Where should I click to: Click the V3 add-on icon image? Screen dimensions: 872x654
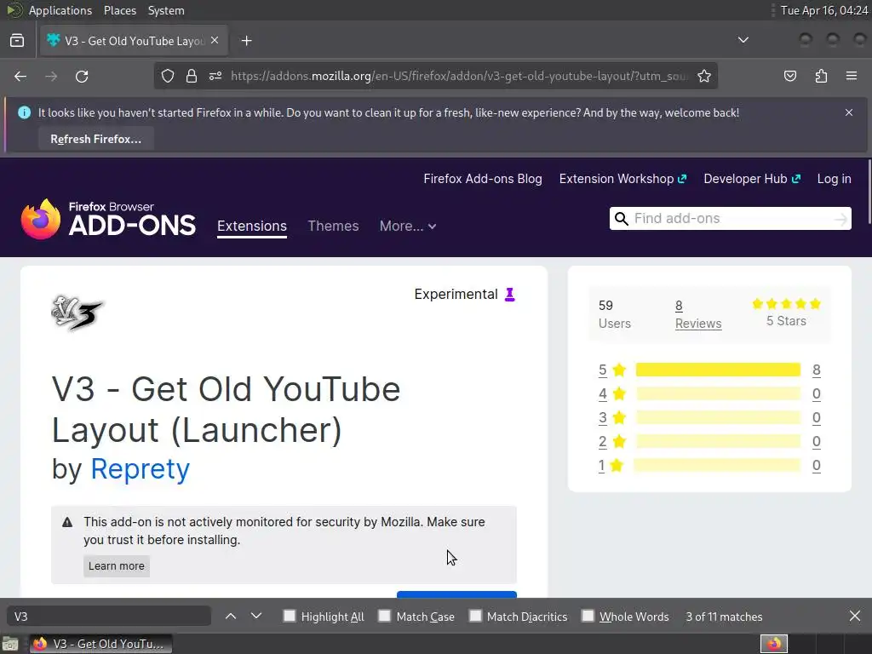click(x=77, y=313)
